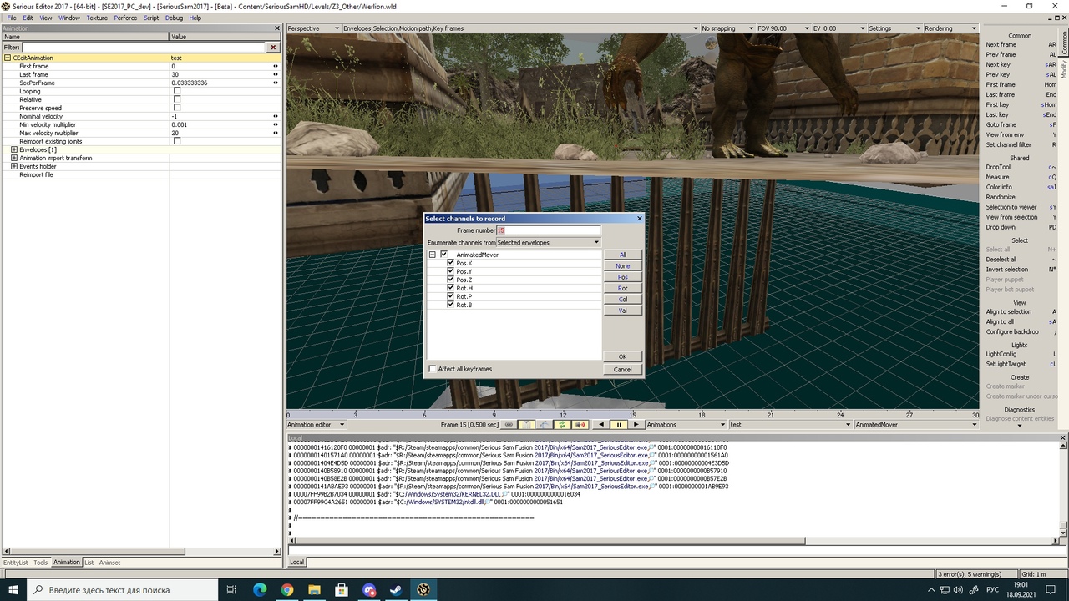Toggle the Preserve speed checkbox
Screen dimensions: 1069x601
pyautogui.click(x=176, y=109)
